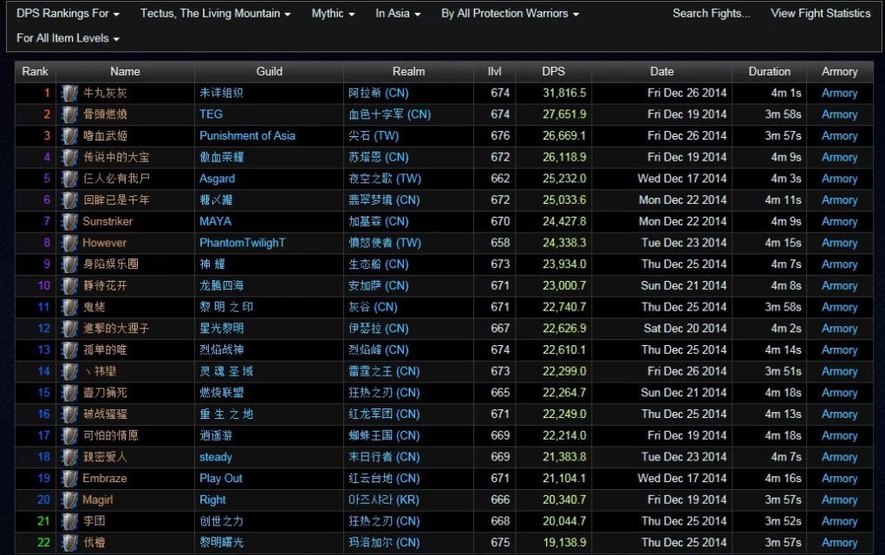Expand the Tectus, The Living Mountain dropdown
Viewport: 885px width, 555px height.
click(215, 14)
